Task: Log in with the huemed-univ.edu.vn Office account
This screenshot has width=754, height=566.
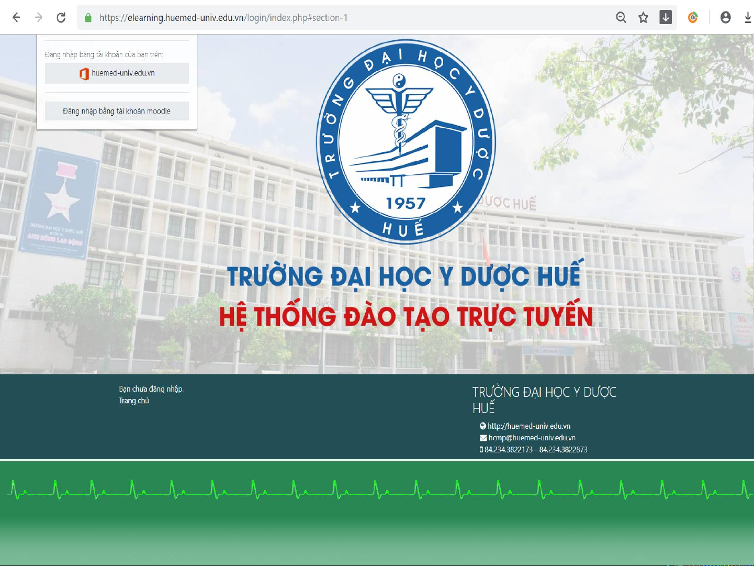Action: (x=117, y=73)
